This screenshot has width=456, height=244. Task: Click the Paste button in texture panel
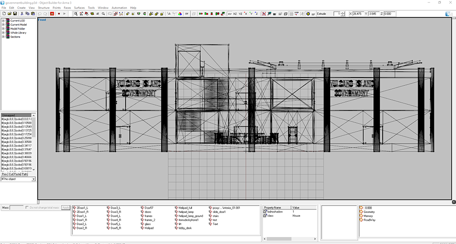coord(17,174)
